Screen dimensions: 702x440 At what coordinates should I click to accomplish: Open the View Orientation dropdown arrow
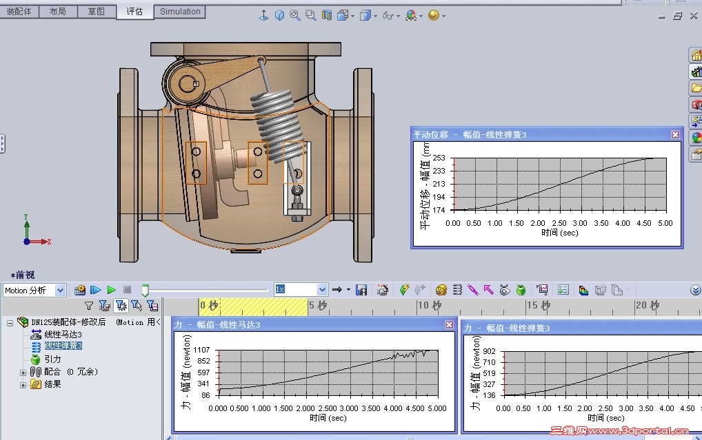point(353,16)
